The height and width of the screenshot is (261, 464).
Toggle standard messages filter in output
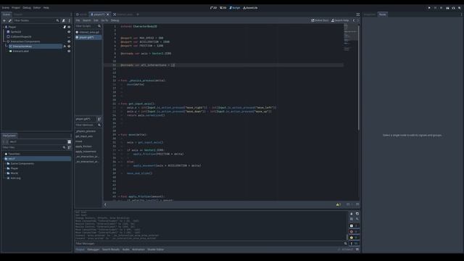click(x=354, y=225)
